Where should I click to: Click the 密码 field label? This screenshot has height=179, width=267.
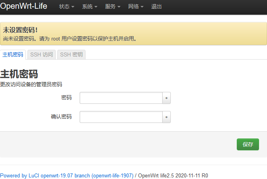[x=66, y=97]
